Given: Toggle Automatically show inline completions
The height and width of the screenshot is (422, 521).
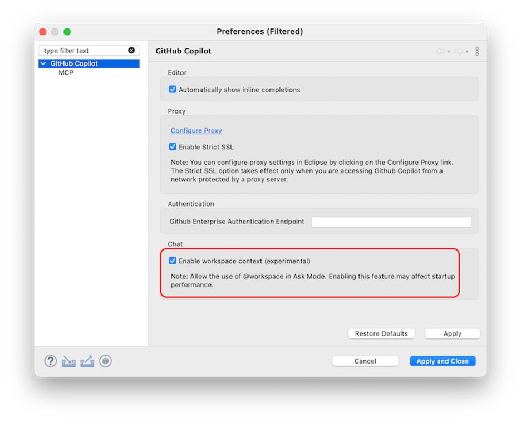Looking at the screenshot, I should [x=173, y=89].
